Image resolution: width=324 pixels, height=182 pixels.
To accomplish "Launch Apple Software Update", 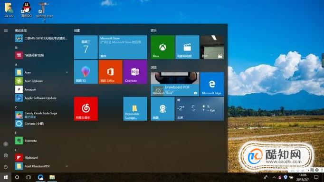I will tap(41, 98).
